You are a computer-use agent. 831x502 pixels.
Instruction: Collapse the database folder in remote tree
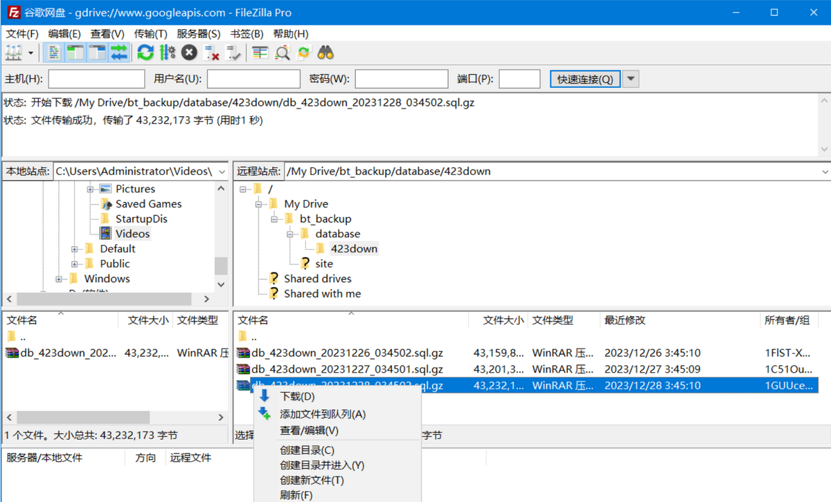pos(291,234)
